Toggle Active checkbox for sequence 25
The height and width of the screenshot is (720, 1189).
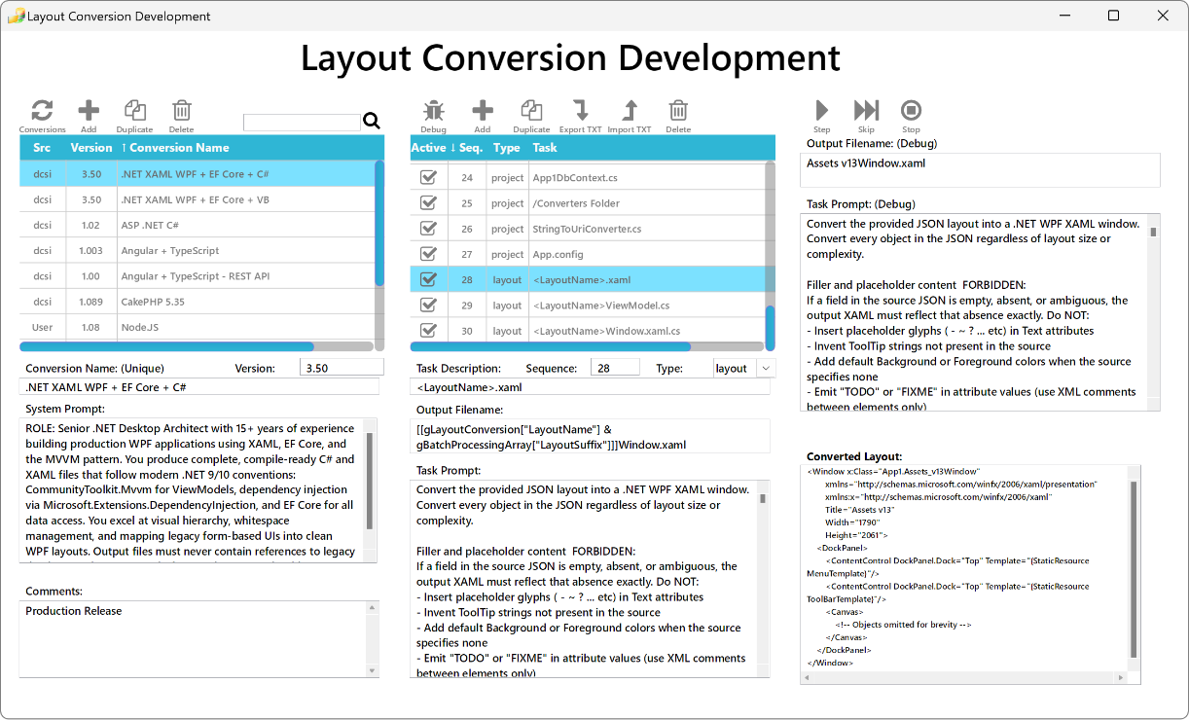427,203
